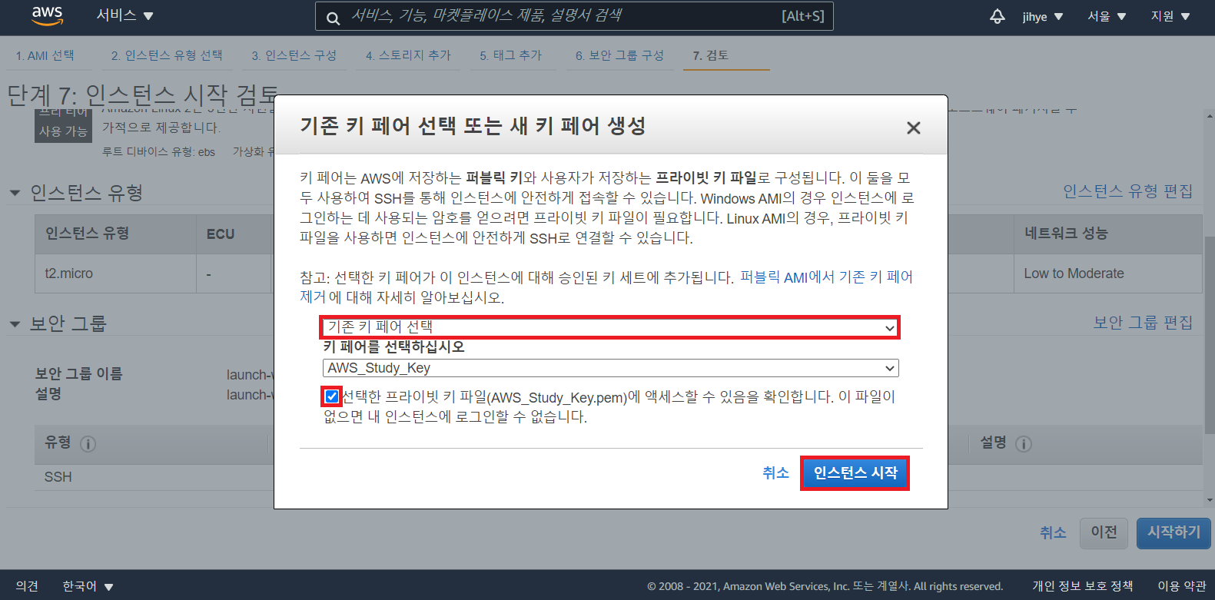Screen dimensions: 1215x600
Task: Go to step 4. 스토리지 추가 tab
Action: click(x=408, y=55)
